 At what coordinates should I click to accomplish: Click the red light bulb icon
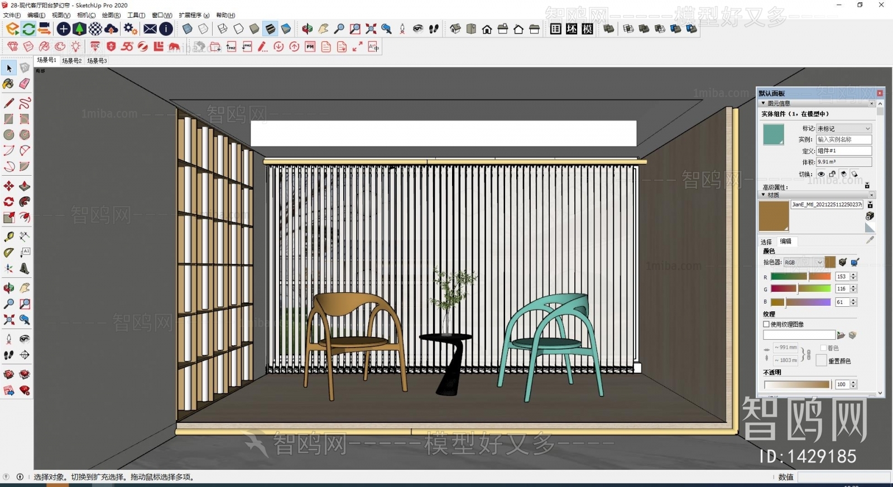76,47
